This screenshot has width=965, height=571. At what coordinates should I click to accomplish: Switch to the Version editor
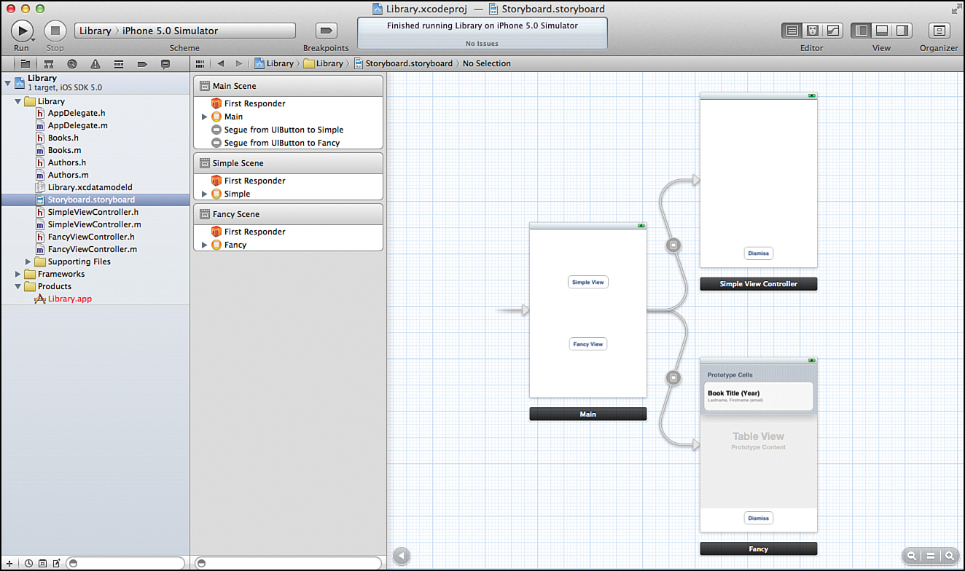[833, 31]
